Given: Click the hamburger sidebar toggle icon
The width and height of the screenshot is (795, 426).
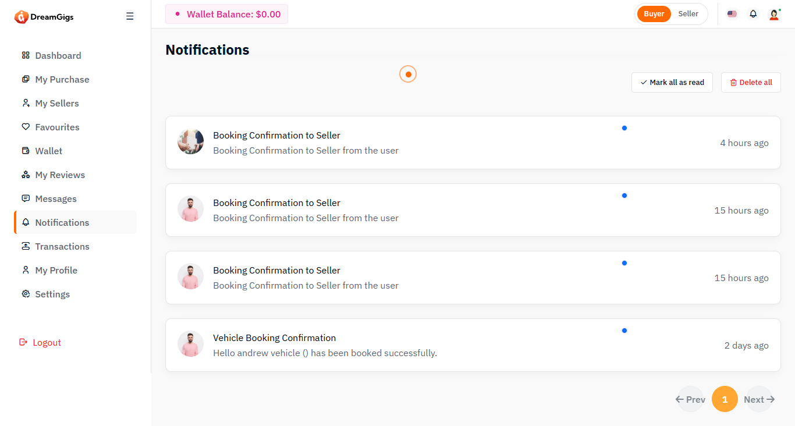Looking at the screenshot, I should click(130, 16).
